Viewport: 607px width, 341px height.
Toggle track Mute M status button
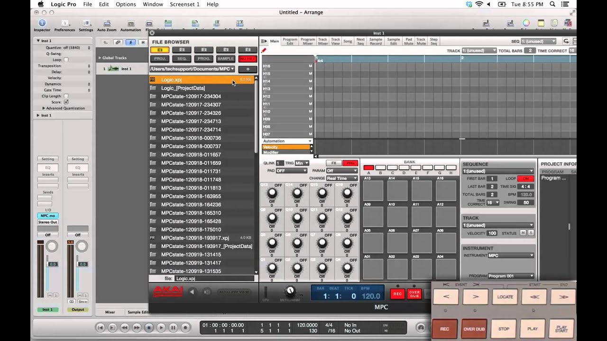tap(523, 233)
